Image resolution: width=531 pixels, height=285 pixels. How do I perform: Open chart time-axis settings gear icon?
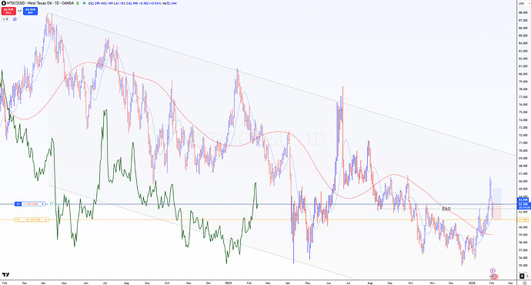pyautogui.click(x=525, y=283)
